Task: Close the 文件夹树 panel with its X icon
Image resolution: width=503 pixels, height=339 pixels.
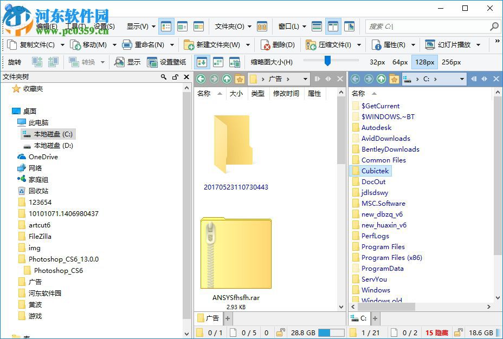Action: coord(186,77)
